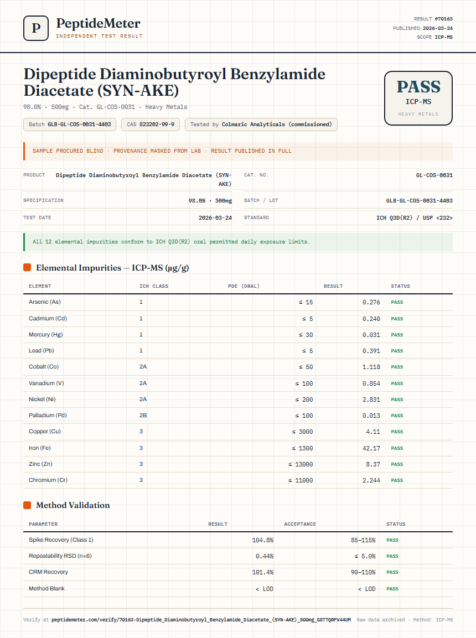Select the Batch GLB-GL-COS-0031-4403 chip
The height and width of the screenshot is (638, 476).
pyautogui.click(x=70, y=125)
